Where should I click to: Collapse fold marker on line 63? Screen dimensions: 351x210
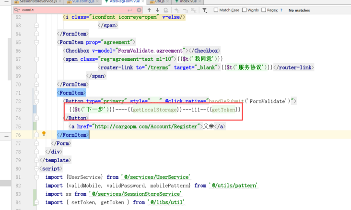pyautogui.click(x=36, y=25)
